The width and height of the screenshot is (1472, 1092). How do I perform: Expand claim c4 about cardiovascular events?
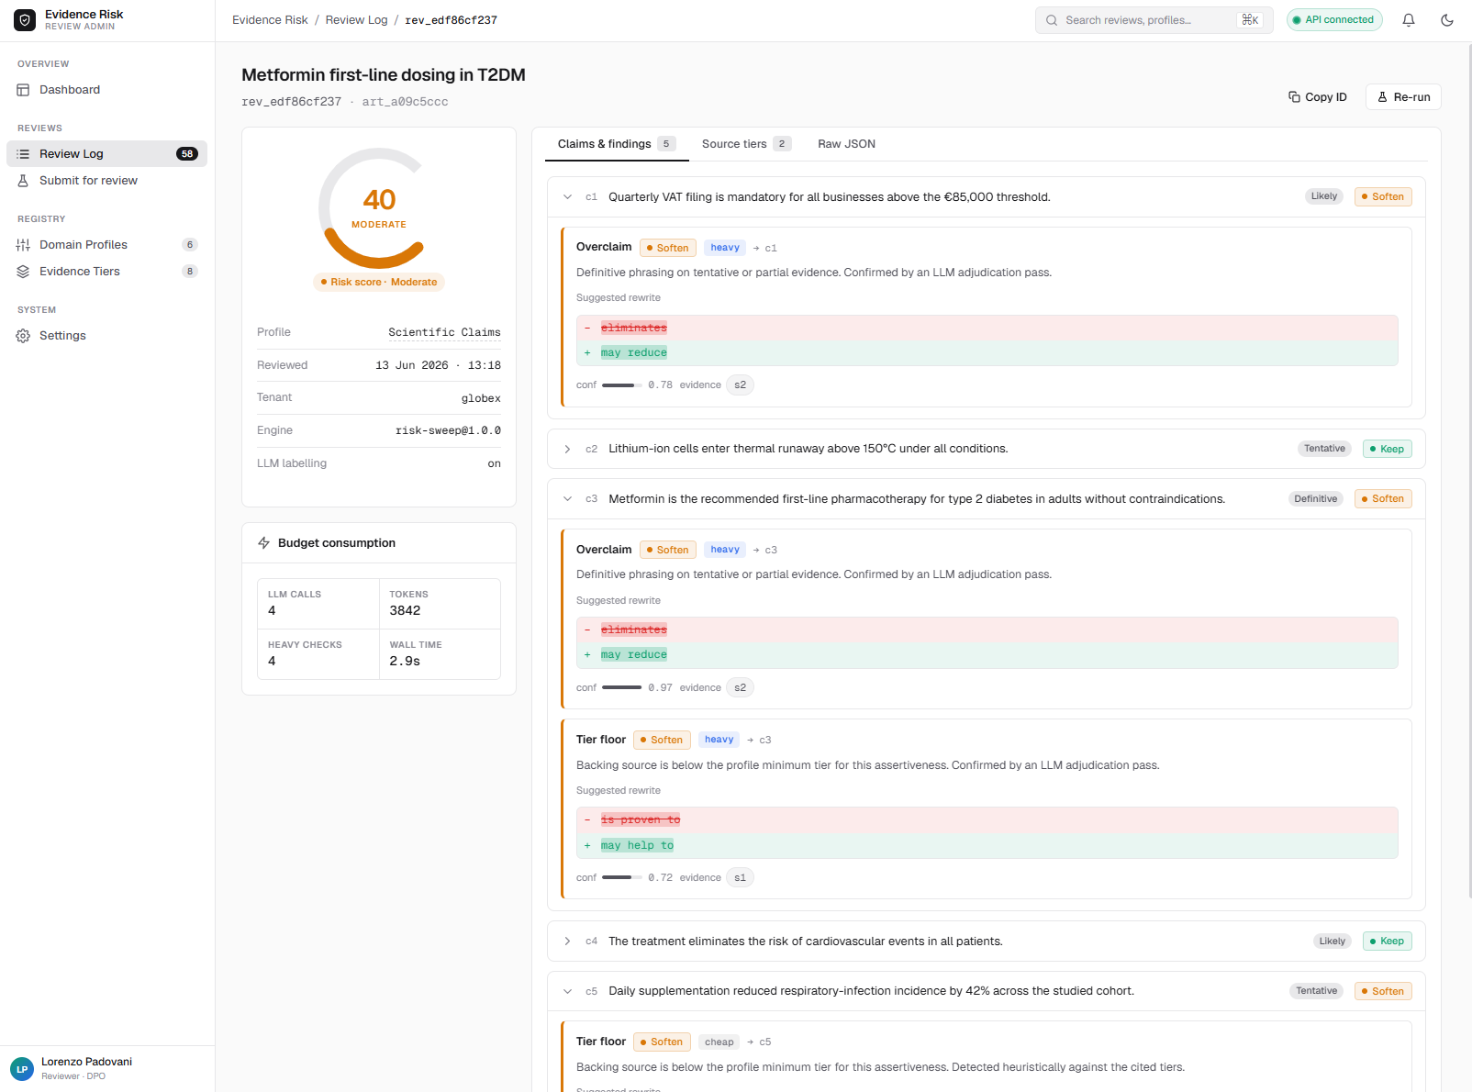pos(567,942)
